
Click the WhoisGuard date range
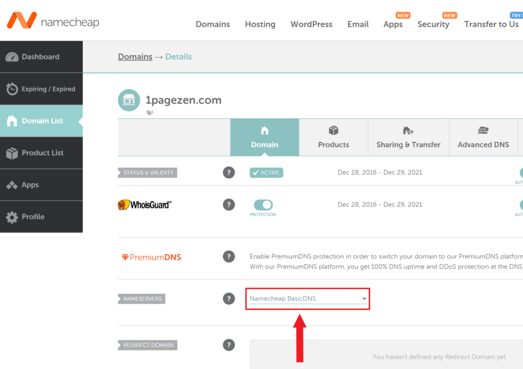pos(380,204)
